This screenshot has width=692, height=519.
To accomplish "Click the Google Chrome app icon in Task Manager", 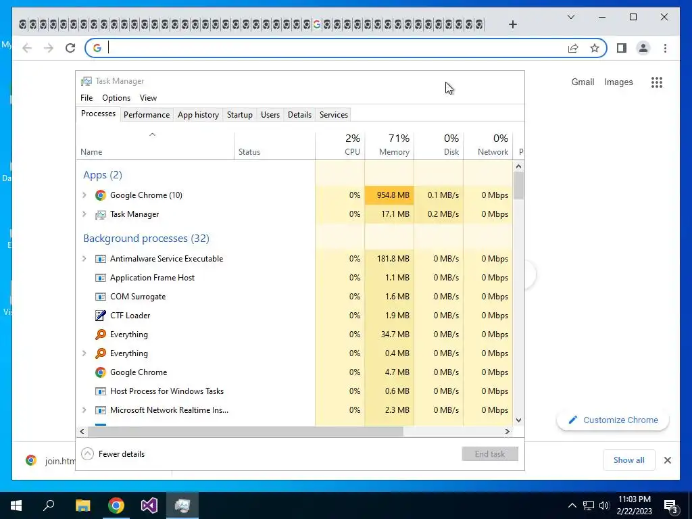I will (101, 195).
